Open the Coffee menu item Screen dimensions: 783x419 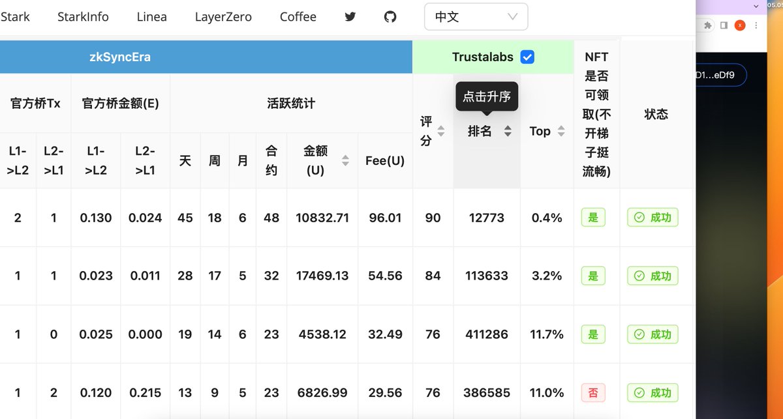[298, 17]
